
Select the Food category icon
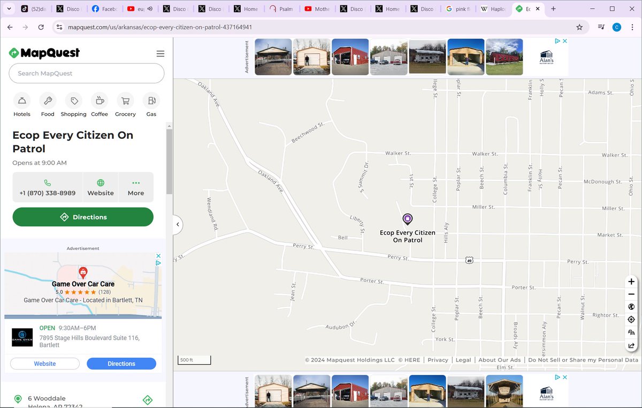(48, 100)
